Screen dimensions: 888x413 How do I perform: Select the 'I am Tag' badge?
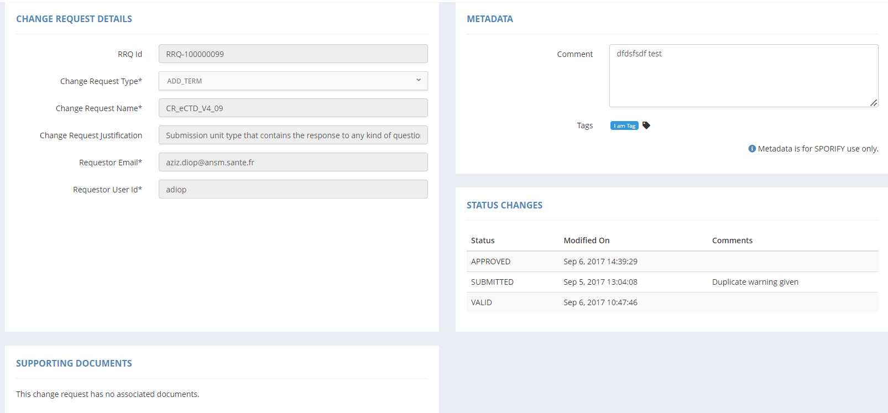click(x=624, y=126)
